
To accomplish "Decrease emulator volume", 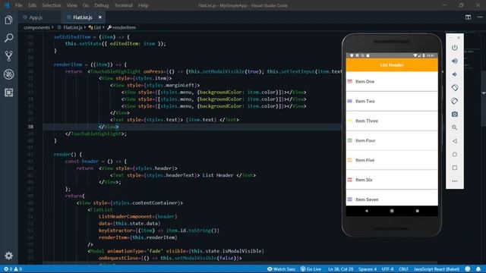I will pos(455,74).
